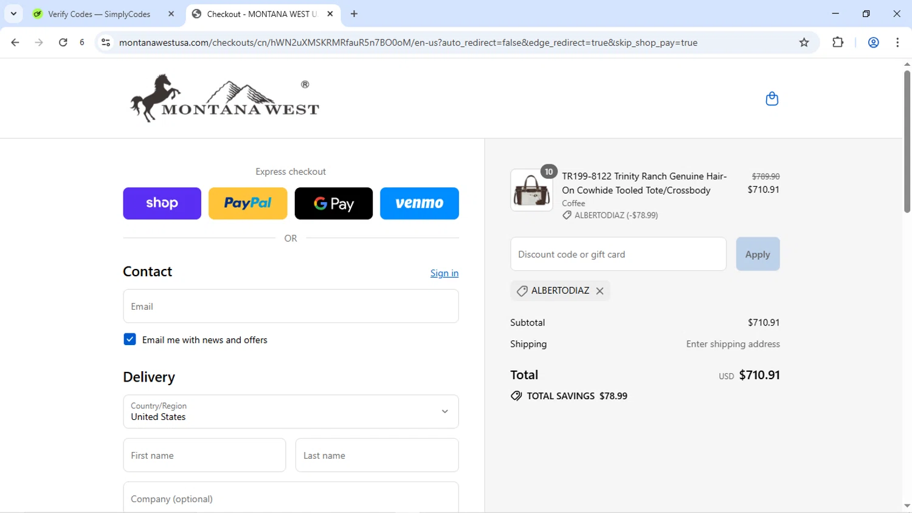
Task: Expand the Country/Region dropdown
Action: 291,411
